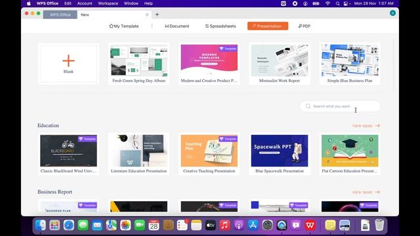The height and width of the screenshot is (236, 420).
Task: Open Spotlight search in menu bar
Action: (337, 3)
